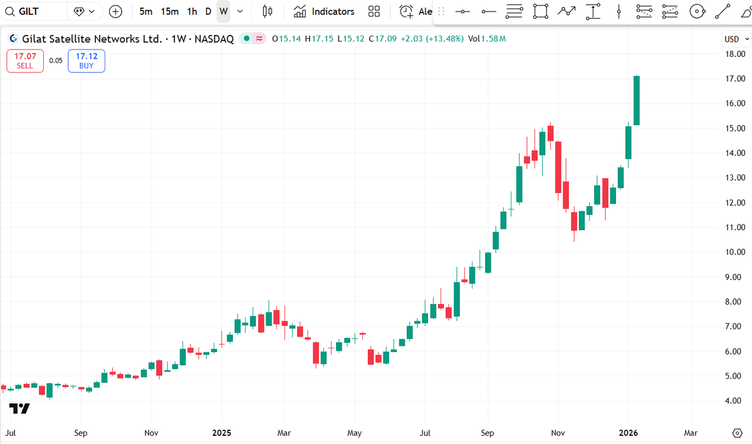Select the trend line drawing tool
The width and height of the screenshot is (752, 444).
coord(723,11)
